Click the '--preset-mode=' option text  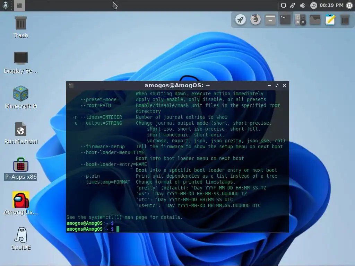(100, 99)
